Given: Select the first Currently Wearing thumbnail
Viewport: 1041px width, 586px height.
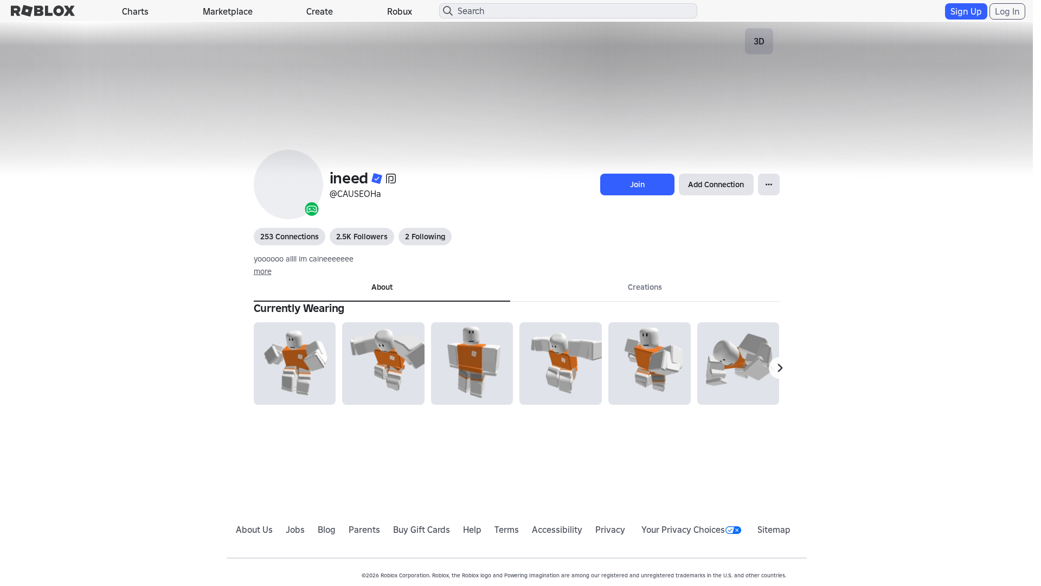Looking at the screenshot, I should tap(294, 364).
